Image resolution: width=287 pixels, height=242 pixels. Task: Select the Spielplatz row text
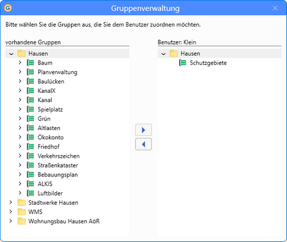(50, 109)
